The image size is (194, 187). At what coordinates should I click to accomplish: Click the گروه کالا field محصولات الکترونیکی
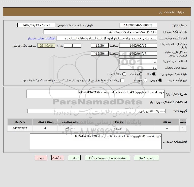click(96, 111)
